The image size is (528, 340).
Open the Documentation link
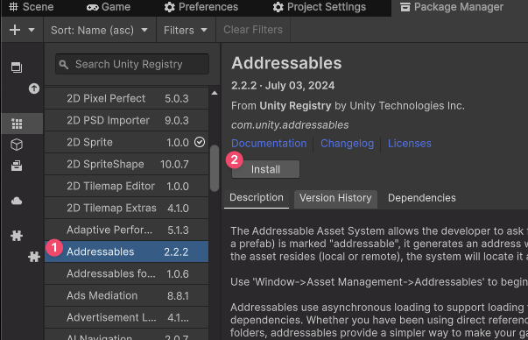click(x=269, y=144)
